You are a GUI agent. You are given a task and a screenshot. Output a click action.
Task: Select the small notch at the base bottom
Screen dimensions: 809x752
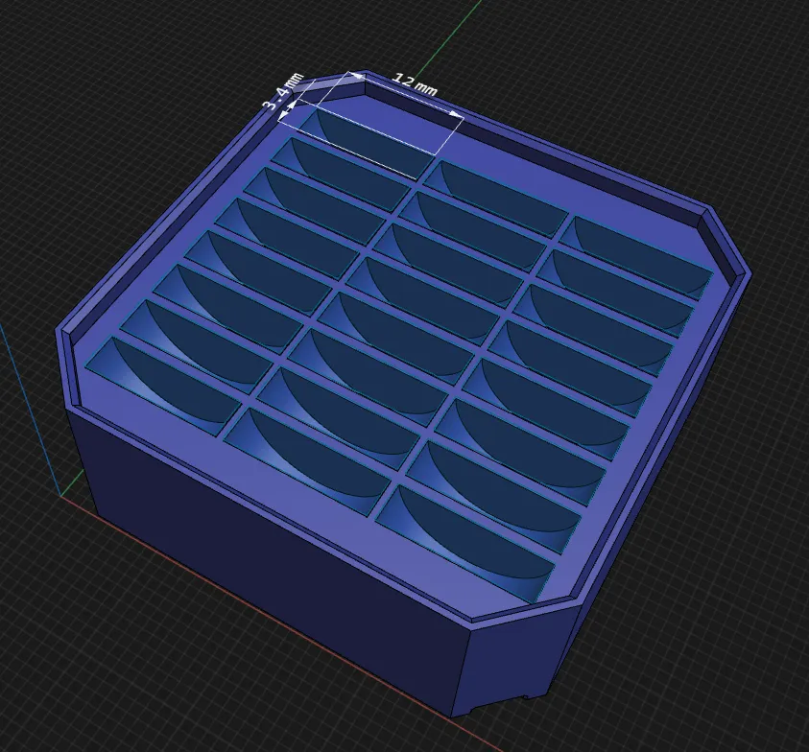point(526,698)
